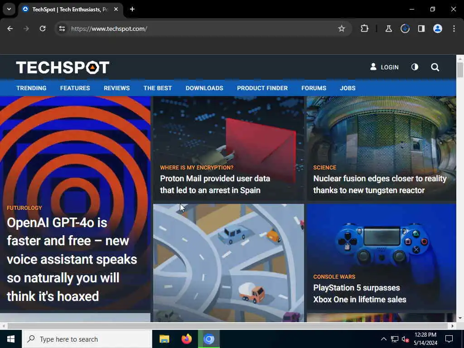Screen dimensions: 464x348
Task: Open the REVIEWS menu
Action: (x=116, y=88)
